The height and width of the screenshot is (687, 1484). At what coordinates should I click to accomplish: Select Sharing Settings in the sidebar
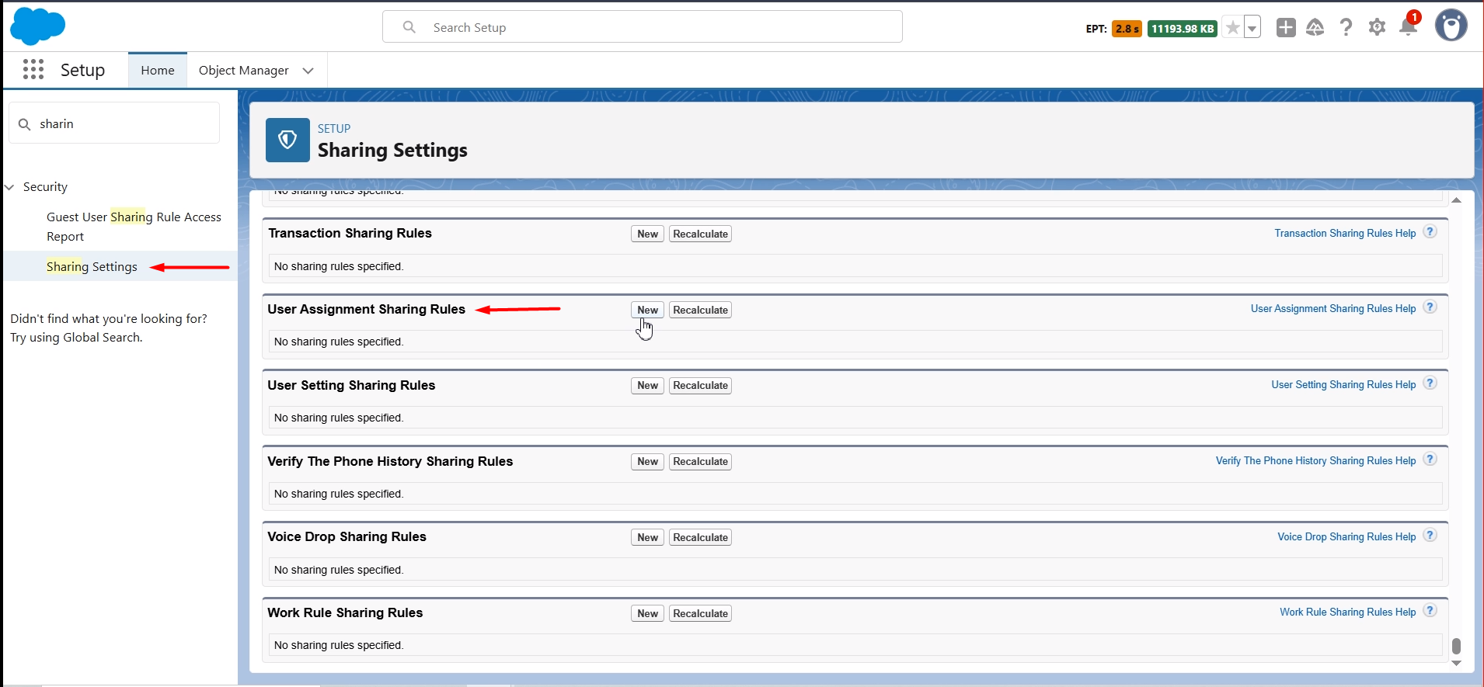click(x=92, y=266)
